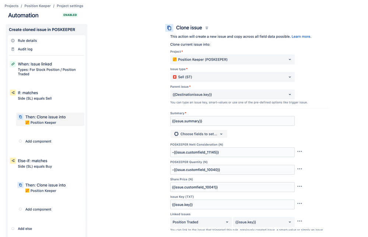
Task: Click the Clone issue copy icon in header
Action: point(169,28)
